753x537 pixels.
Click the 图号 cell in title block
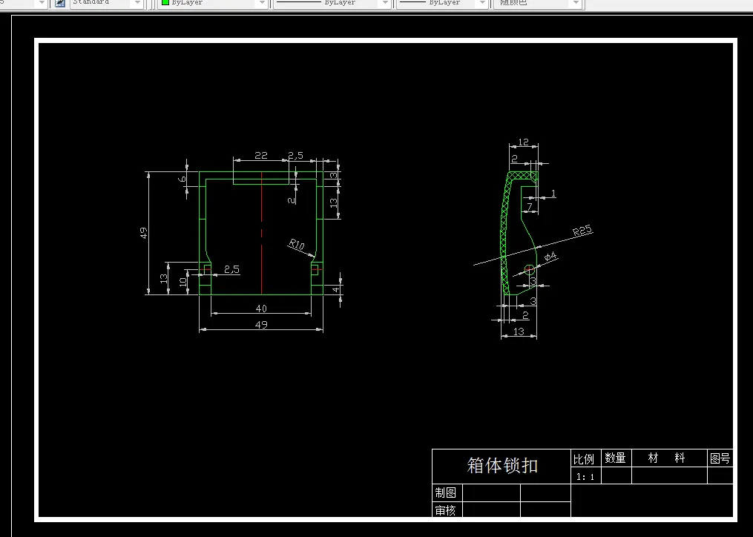tap(720, 458)
